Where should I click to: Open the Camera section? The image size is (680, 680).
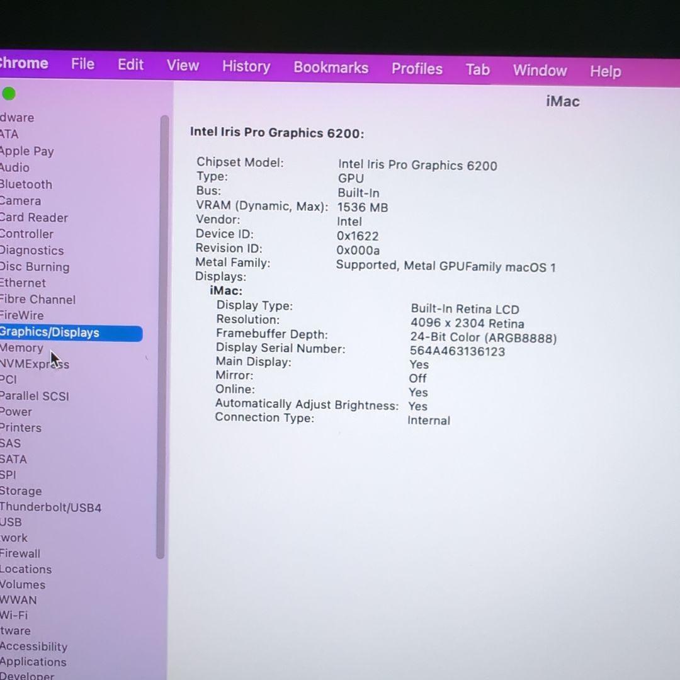click(x=20, y=200)
